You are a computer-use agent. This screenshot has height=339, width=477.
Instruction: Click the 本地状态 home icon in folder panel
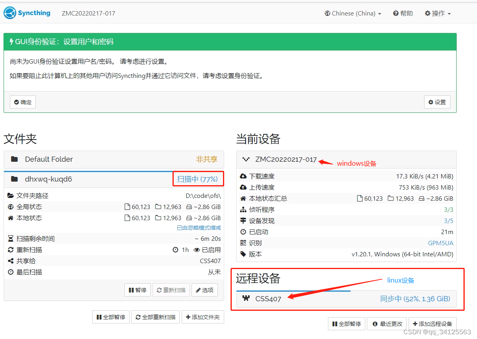coord(11,218)
